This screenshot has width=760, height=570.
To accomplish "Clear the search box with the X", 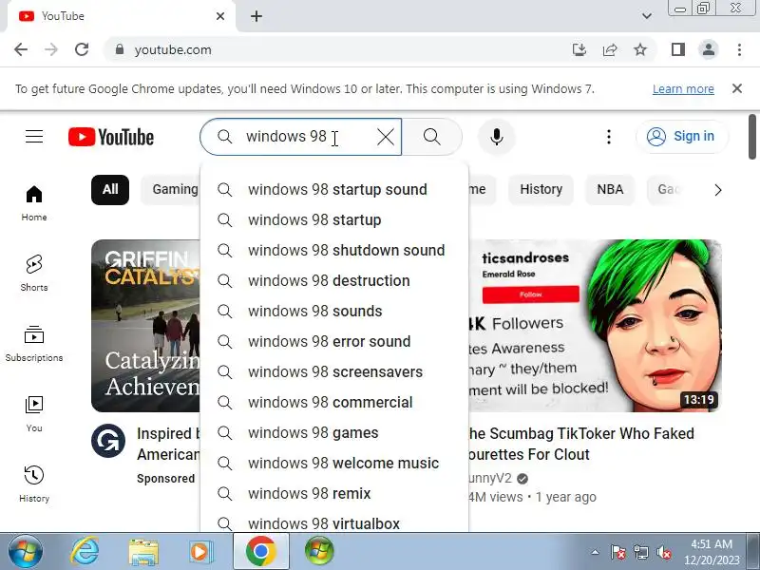I will [x=386, y=137].
